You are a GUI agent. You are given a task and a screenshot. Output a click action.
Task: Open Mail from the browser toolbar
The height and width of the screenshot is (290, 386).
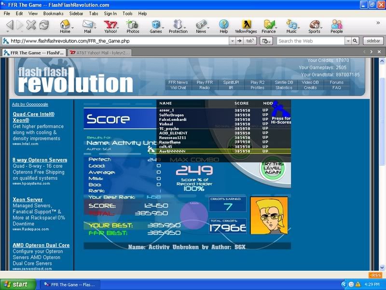87,26
